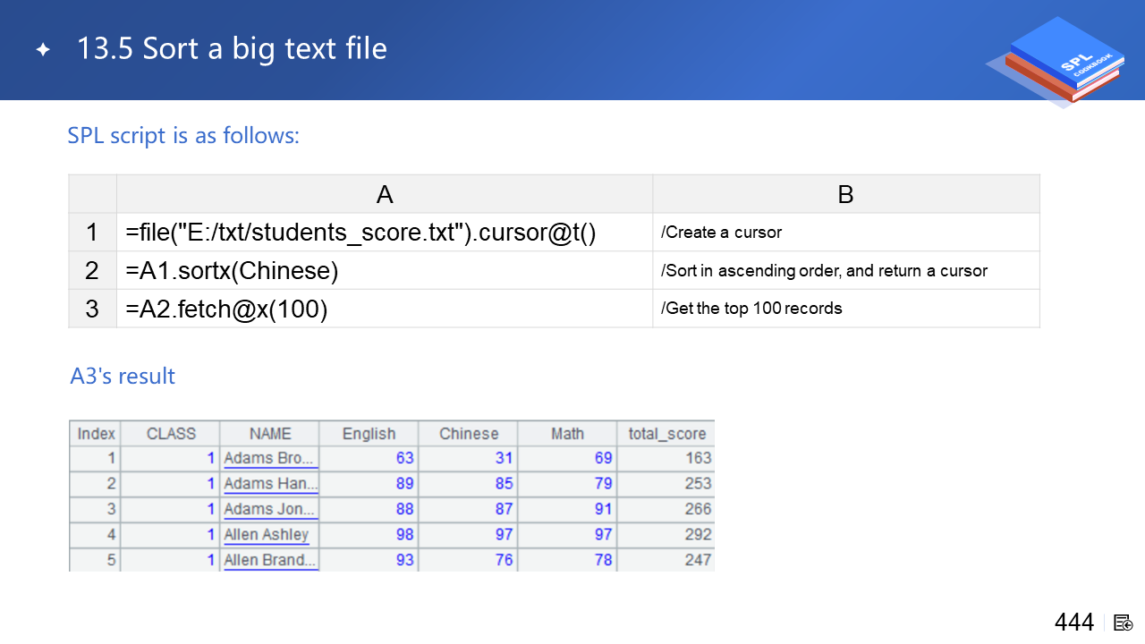The height and width of the screenshot is (644, 1145).
Task: Click column A header of script grid
Action: pos(385,194)
